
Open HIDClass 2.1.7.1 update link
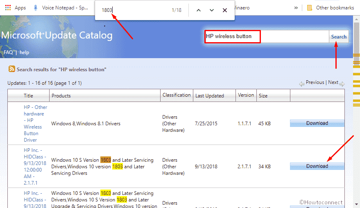[35, 167]
